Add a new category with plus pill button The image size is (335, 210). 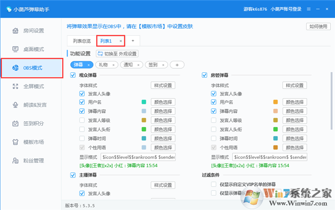tap(177, 64)
